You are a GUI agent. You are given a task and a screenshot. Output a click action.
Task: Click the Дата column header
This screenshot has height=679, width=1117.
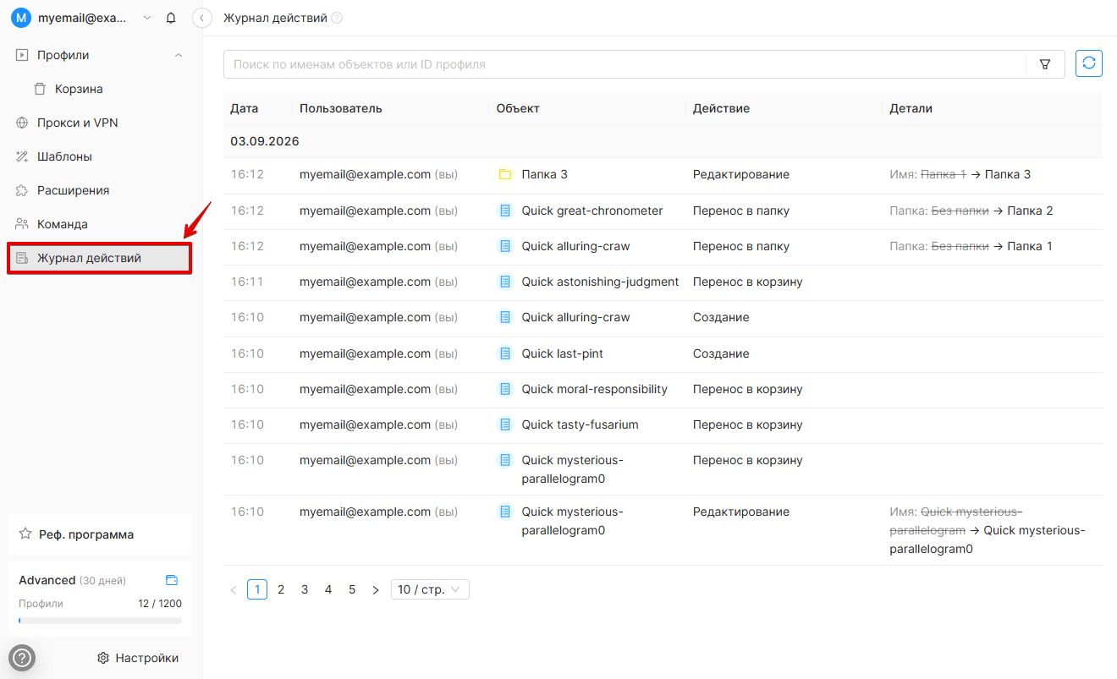tap(245, 108)
